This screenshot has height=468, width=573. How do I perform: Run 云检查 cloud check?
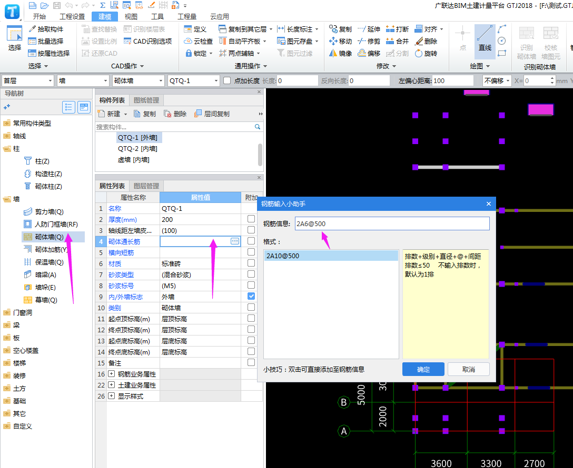(199, 41)
